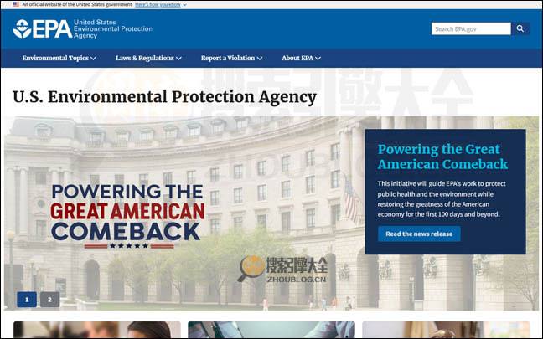Click the US flag icon in banner

16,4
